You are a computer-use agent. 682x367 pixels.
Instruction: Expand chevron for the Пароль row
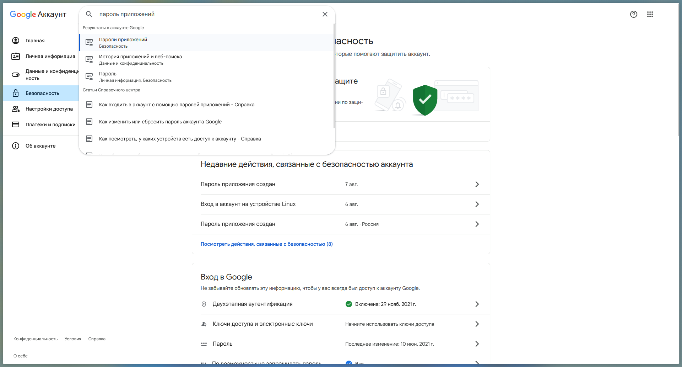pyautogui.click(x=477, y=344)
